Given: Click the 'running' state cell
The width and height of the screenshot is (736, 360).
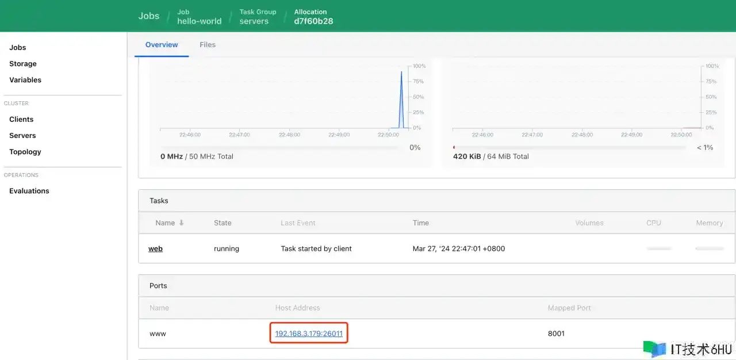Looking at the screenshot, I should pyautogui.click(x=227, y=248).
